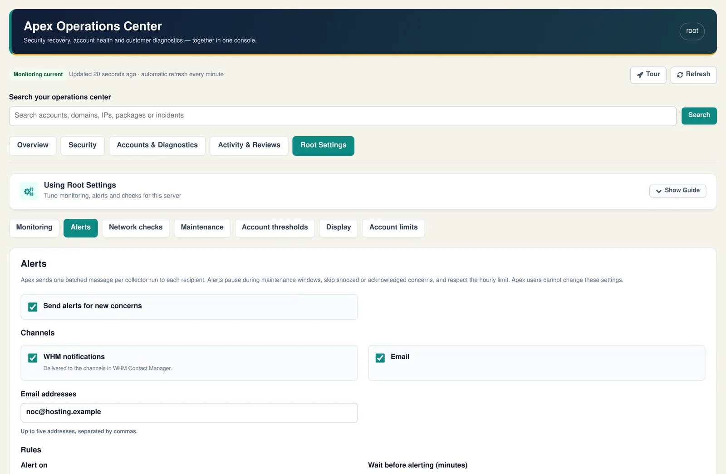The height and width of the screenshot is (474, 726).
Task: Switch to Network checks sub-tab
Action: (136, 228)
